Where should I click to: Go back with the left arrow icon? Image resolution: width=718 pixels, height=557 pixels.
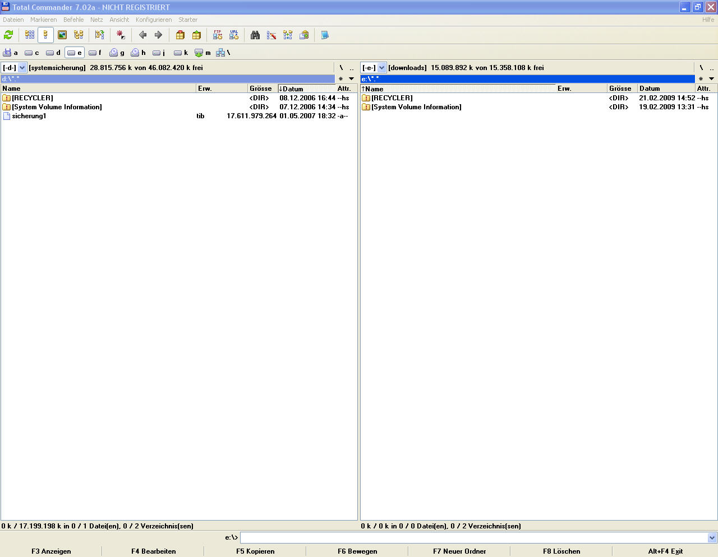pyautogui.click(x=142, y=35)
